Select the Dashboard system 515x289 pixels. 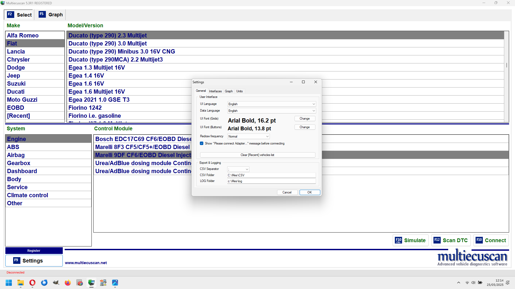pos(48,171)
